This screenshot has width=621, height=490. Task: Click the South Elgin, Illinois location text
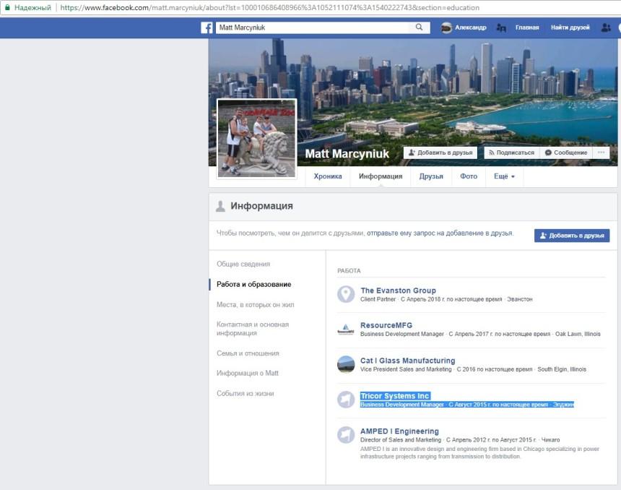tap(562, 369)
